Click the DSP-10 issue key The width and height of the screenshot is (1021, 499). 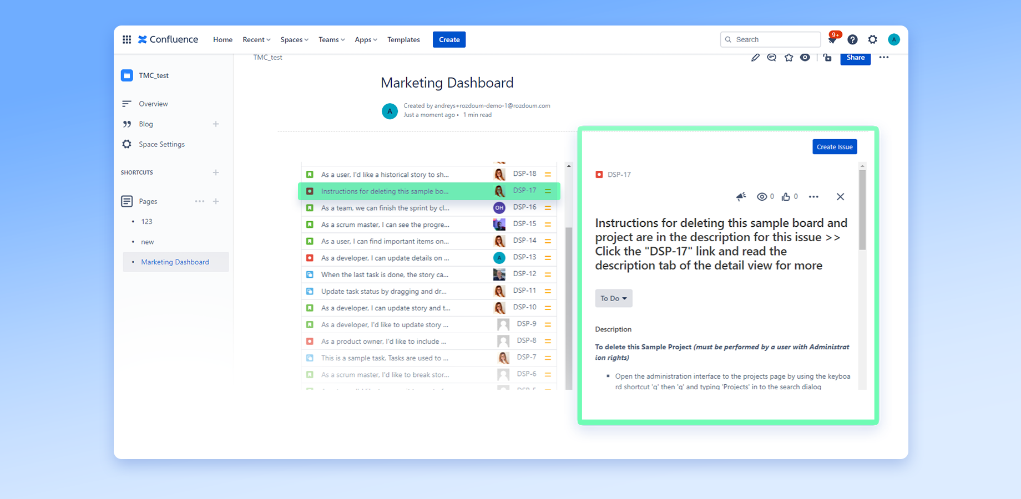524,307
